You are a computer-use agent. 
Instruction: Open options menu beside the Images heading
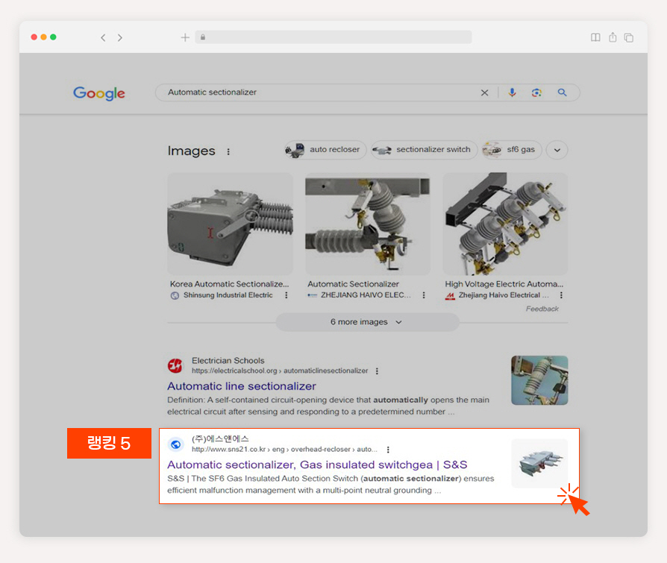pos(228,151)
